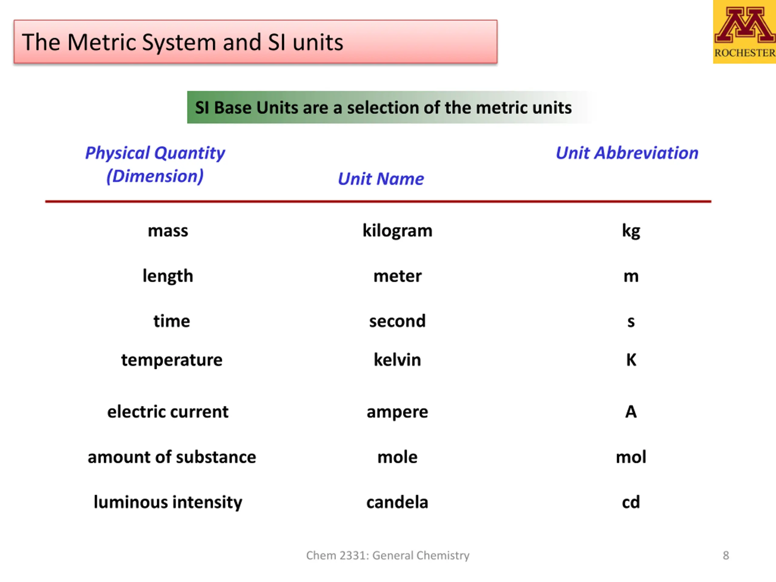Click the 'kelvin' unit name

397,360
